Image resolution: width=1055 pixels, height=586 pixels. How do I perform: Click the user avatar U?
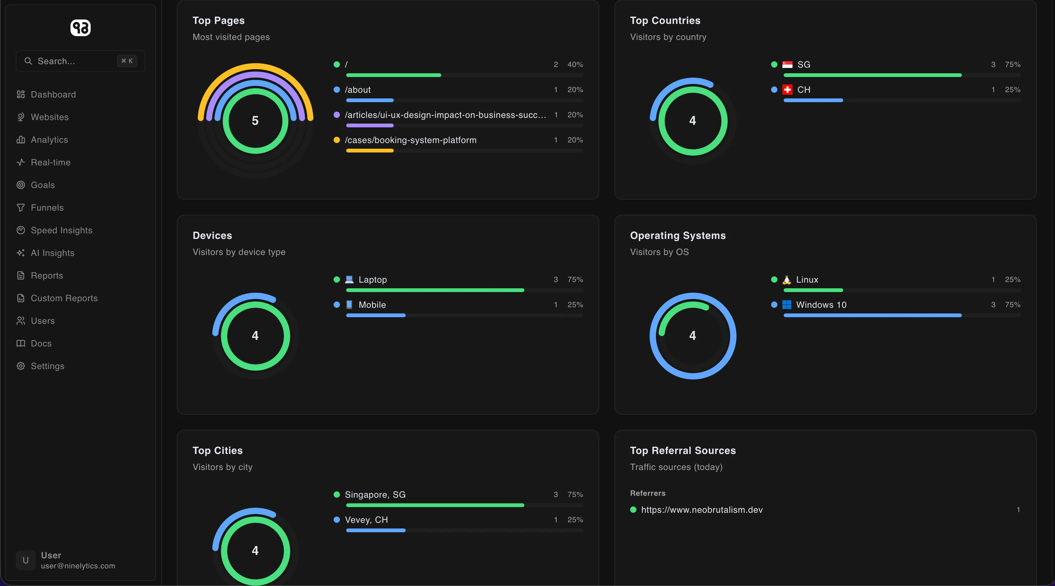coord(26,560)
